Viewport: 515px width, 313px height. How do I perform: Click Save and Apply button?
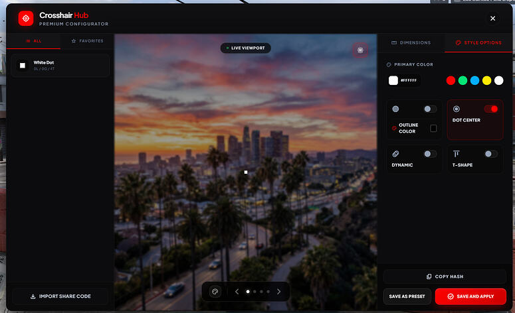click(470, 296)
